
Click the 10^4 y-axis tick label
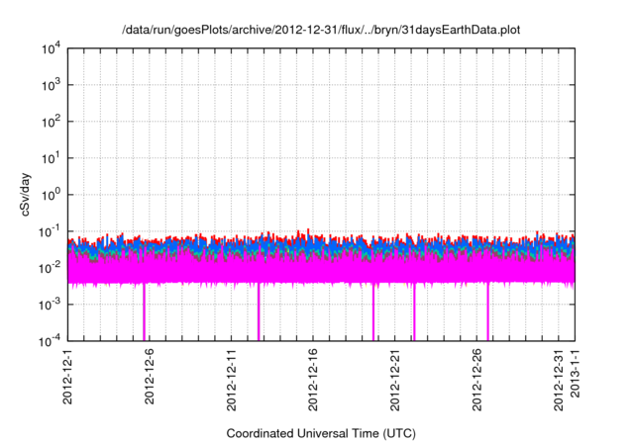(x=51, y=49)
